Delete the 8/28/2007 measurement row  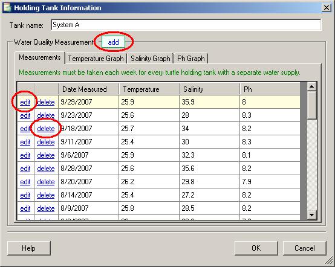[x=46, y=169]
